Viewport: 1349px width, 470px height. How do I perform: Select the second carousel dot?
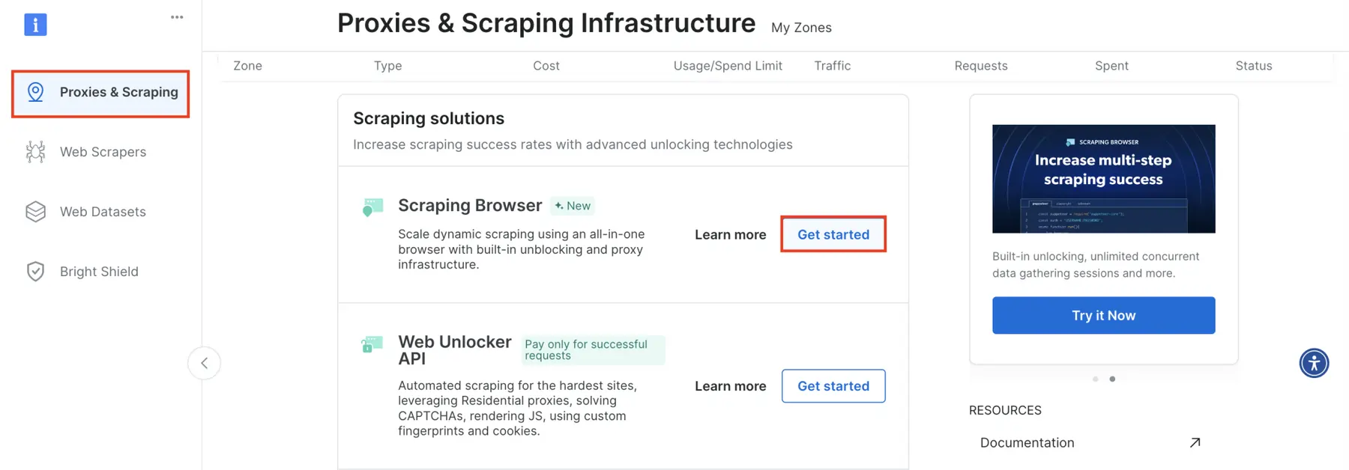(1112, 379)
